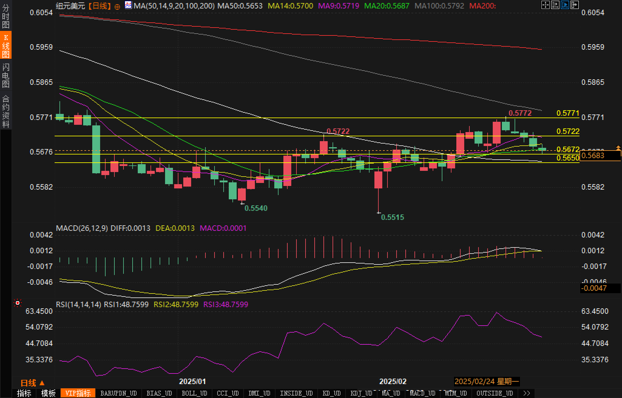Image resolution: width=622 pixels, height=398 pixels.
Task: Click the MA200 legend label
Action: (x=482, y=6)
